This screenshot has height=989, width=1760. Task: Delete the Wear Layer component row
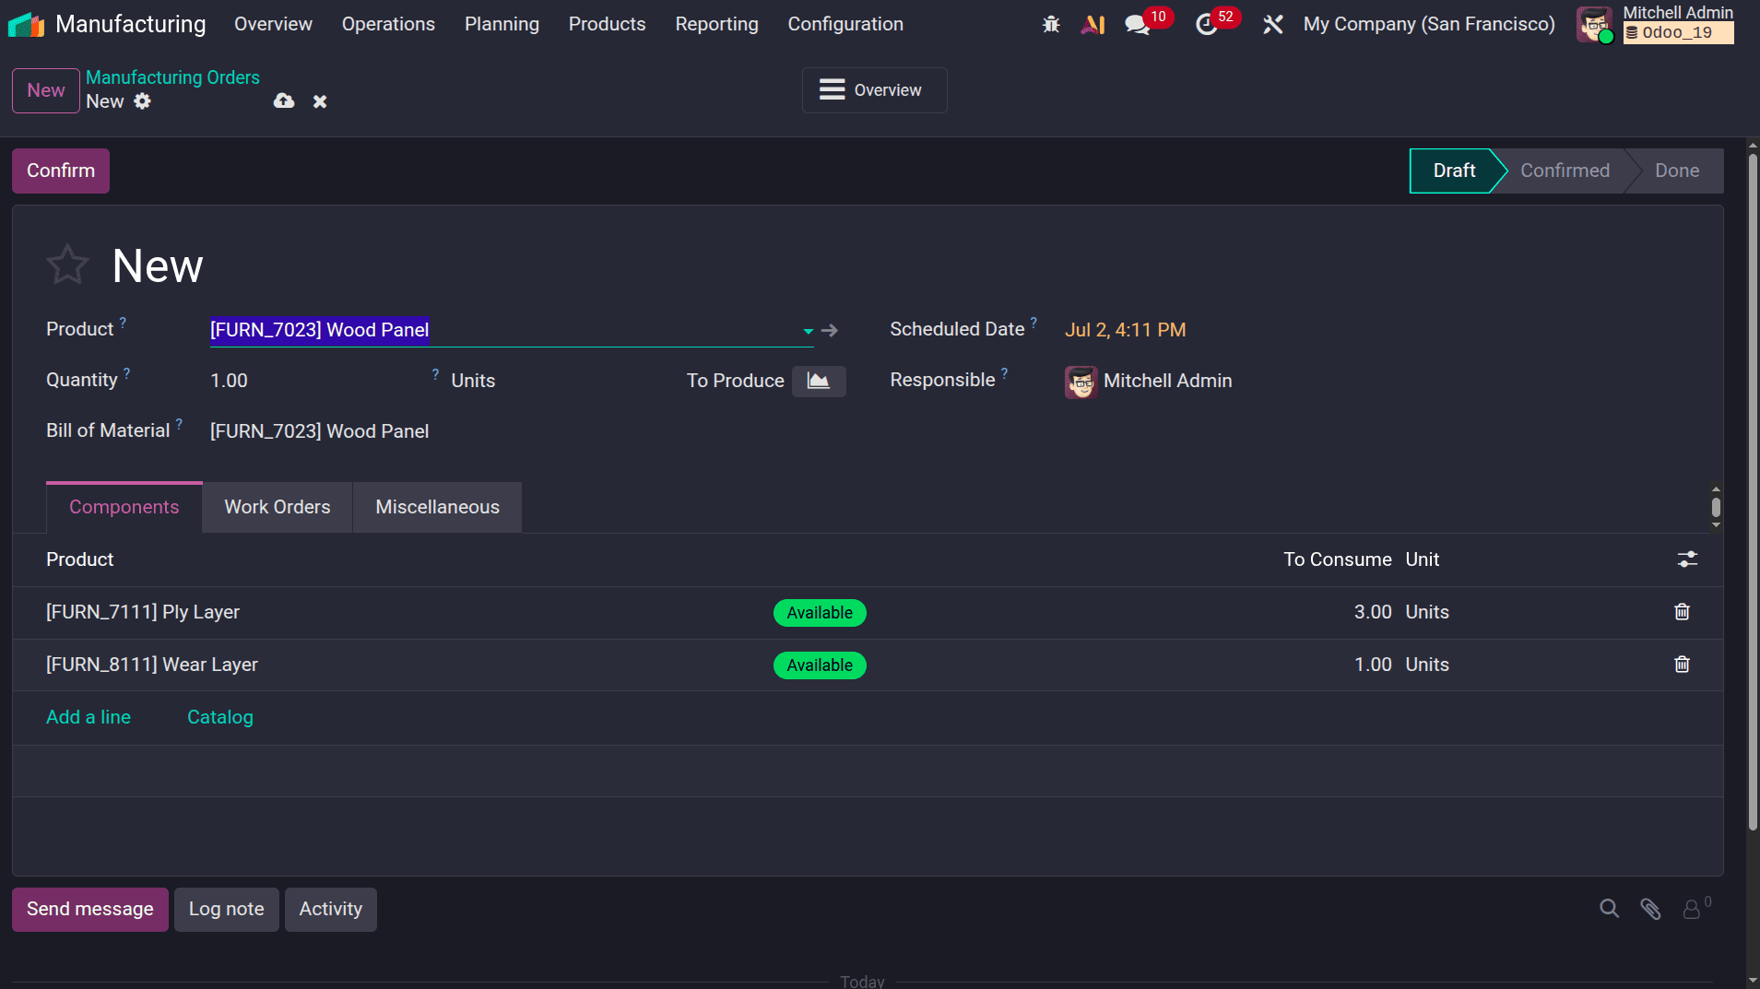[x=1682, y=665]
